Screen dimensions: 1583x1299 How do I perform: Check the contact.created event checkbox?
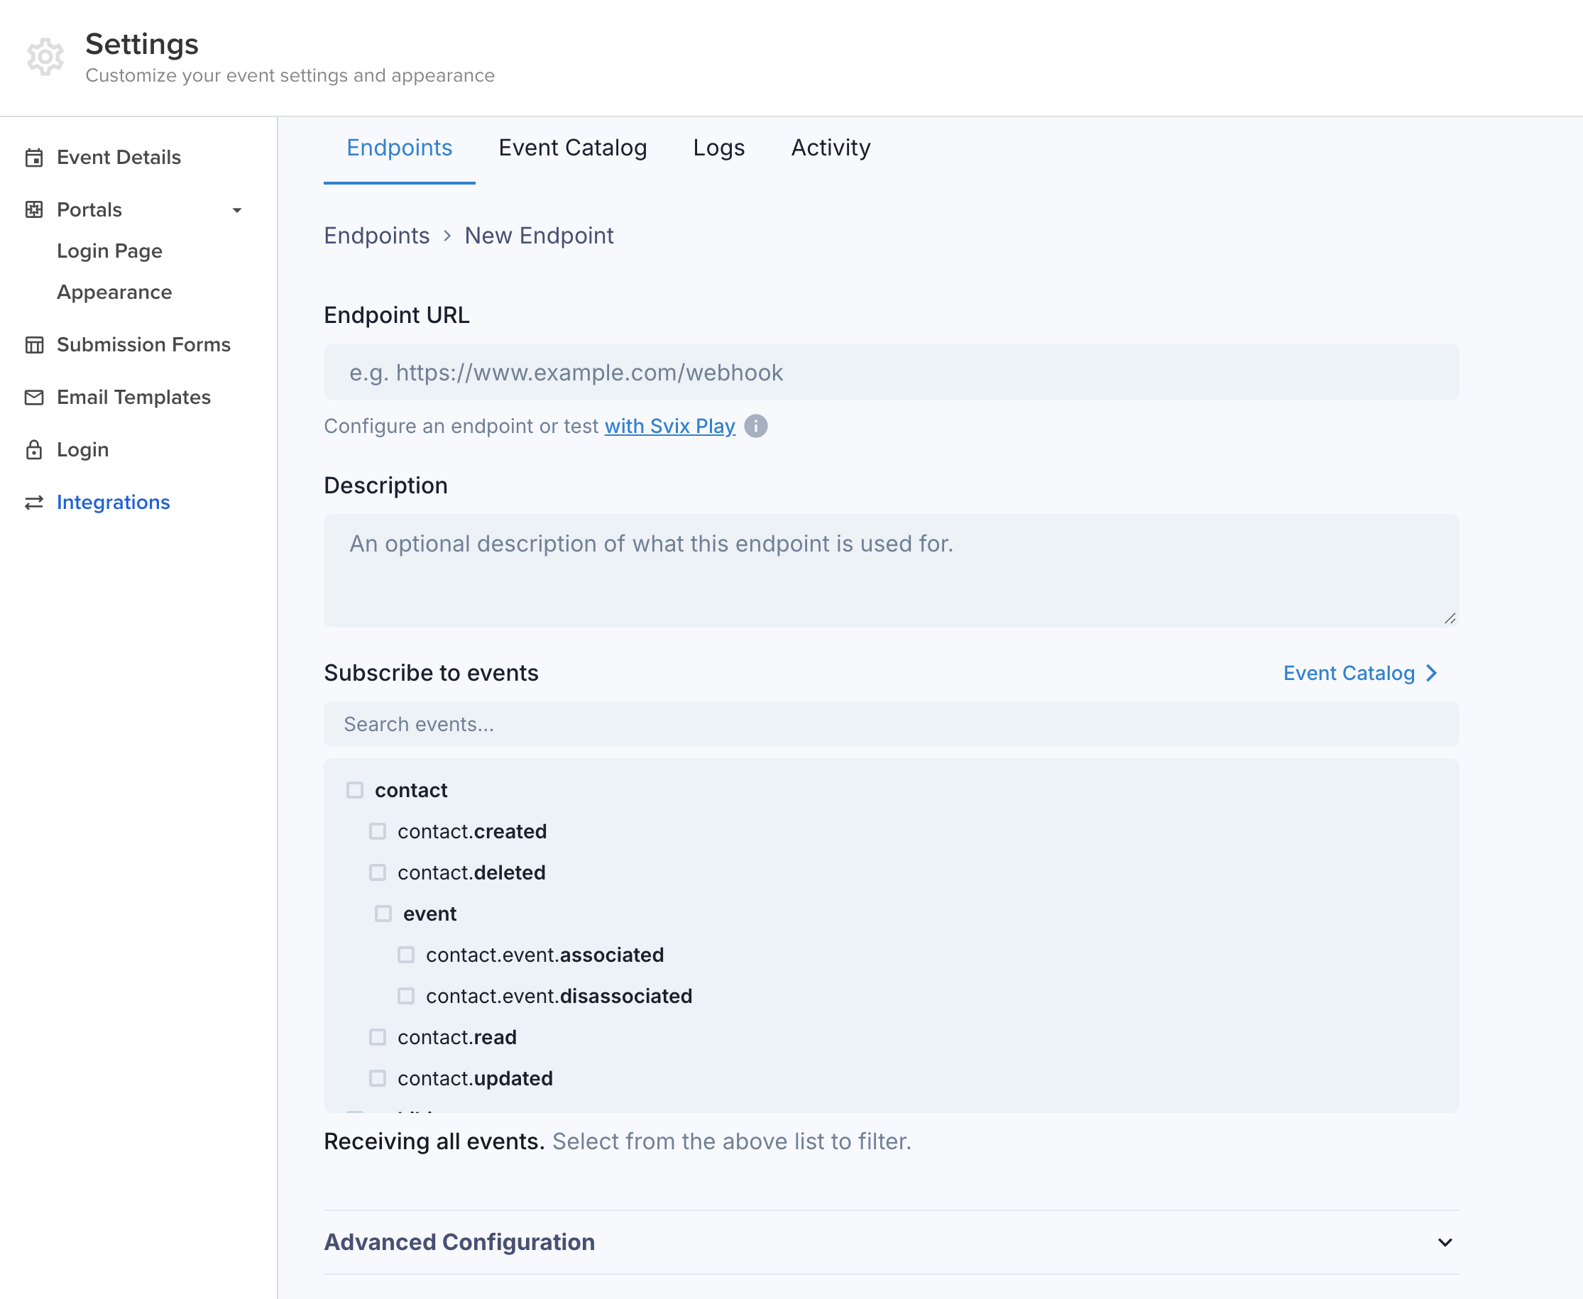(x=377, y=831)
